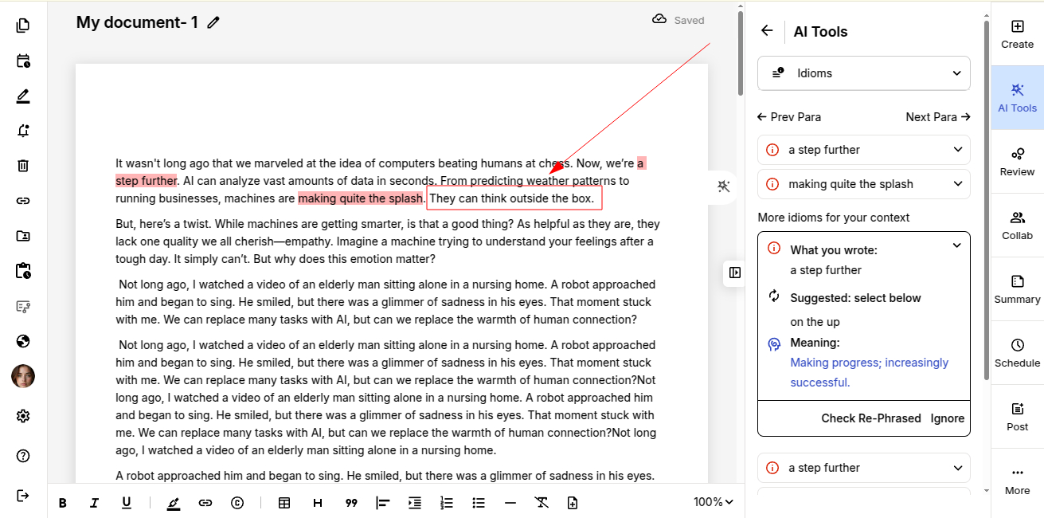The width and height of the screenshot is (1044, 518).
Task: Toggle bold formatting
Action: 63,503
